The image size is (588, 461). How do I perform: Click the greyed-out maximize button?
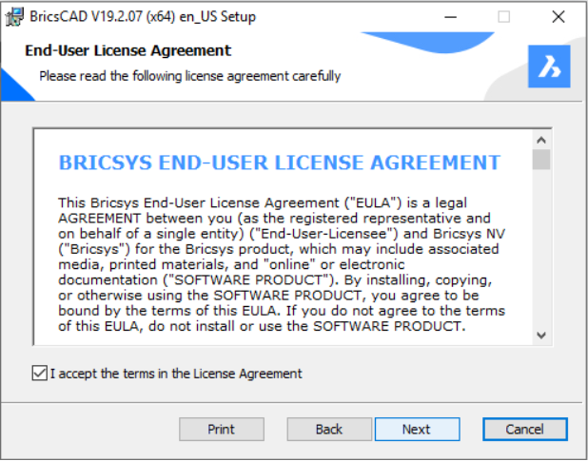pyautogui.click(x=503, y=17)
